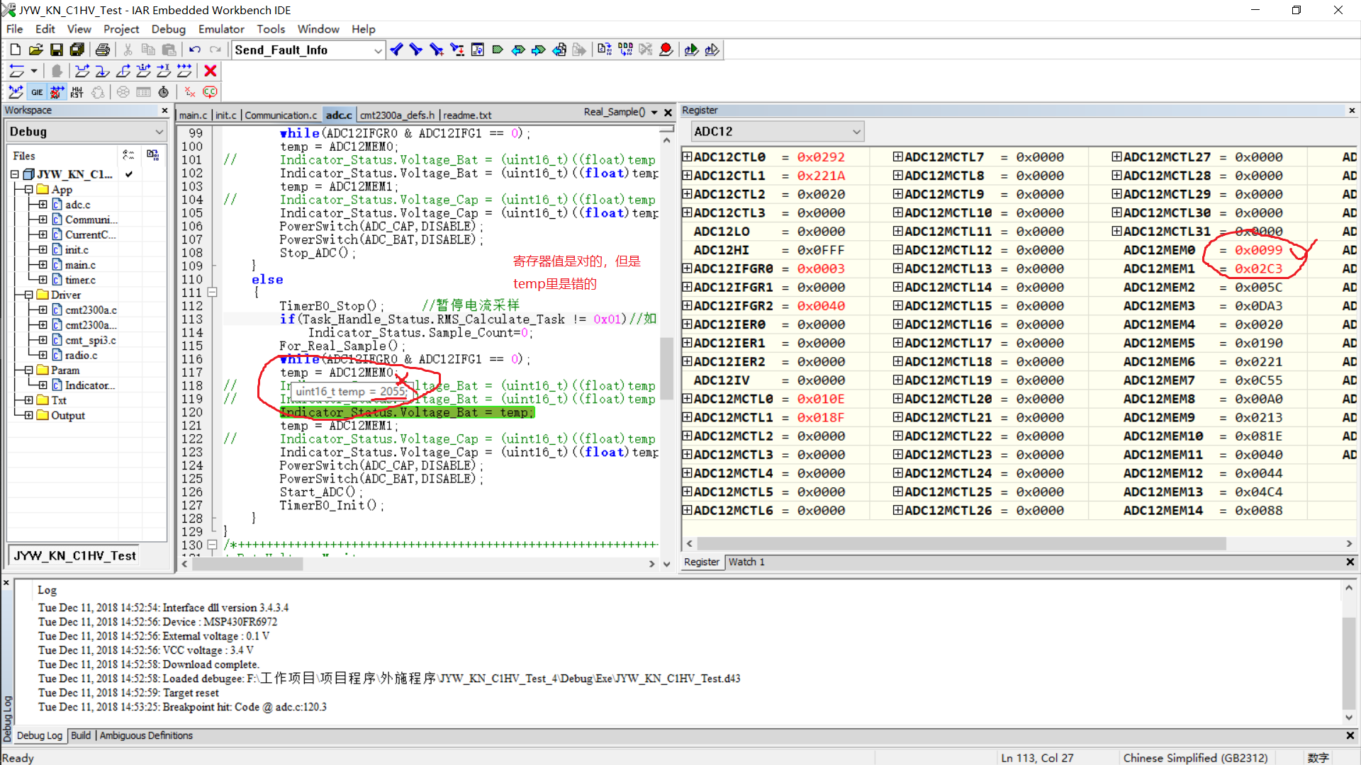This screenshot has width=1361, height=765.
Task: Click code line 113 in the editor
Action: (425, 319)
